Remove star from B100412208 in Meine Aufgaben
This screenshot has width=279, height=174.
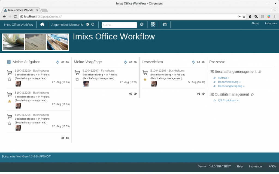click(x=10, y=102)
